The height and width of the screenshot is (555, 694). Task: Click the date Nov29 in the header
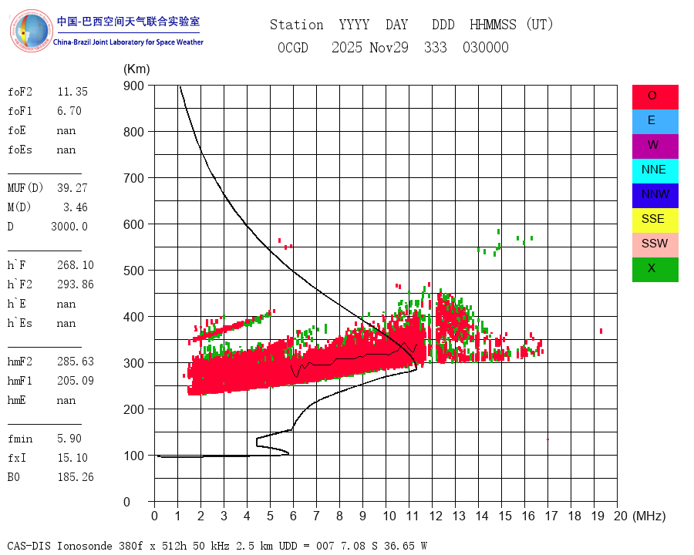(389, 47)
